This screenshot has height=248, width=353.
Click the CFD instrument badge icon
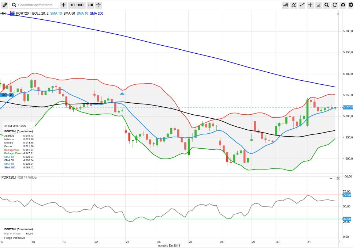tap(12, 13)
